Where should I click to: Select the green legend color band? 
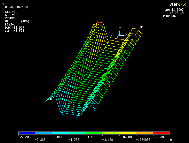click(94, 133)
